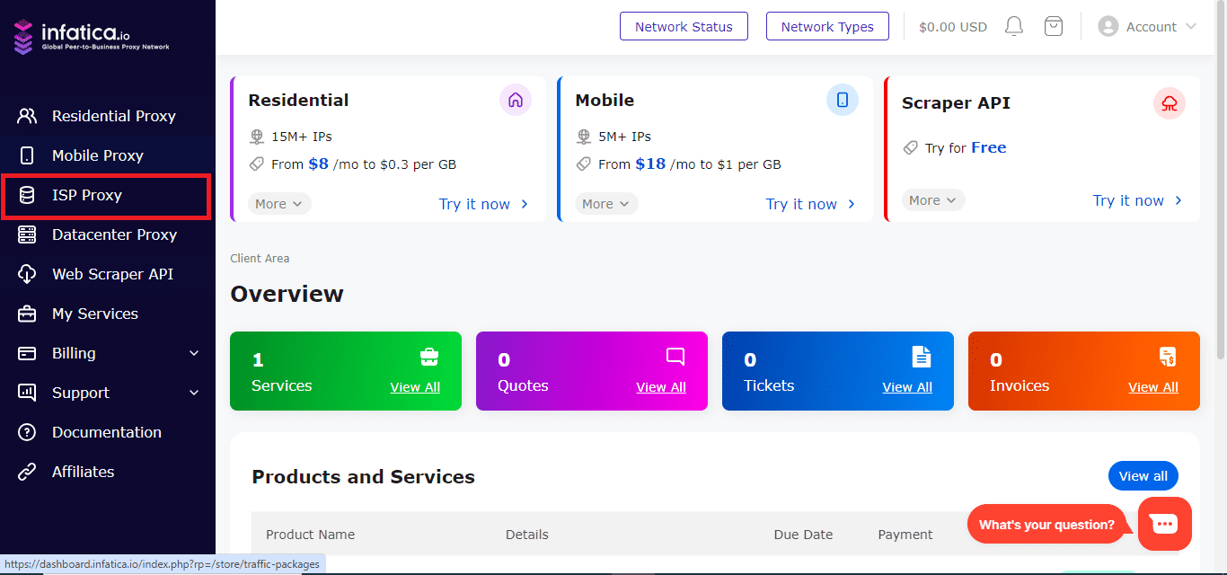Click the Support chat icon
The image size is (1227, 575).
click(x=27, y=393)
